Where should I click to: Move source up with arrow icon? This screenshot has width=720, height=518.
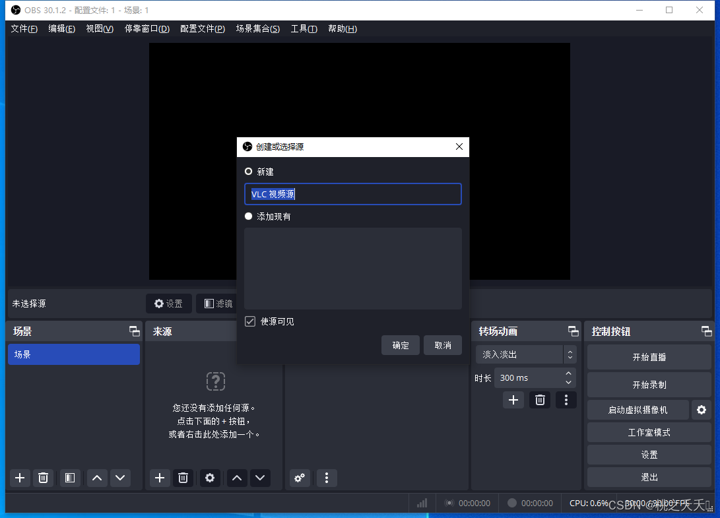click(237, 478)
